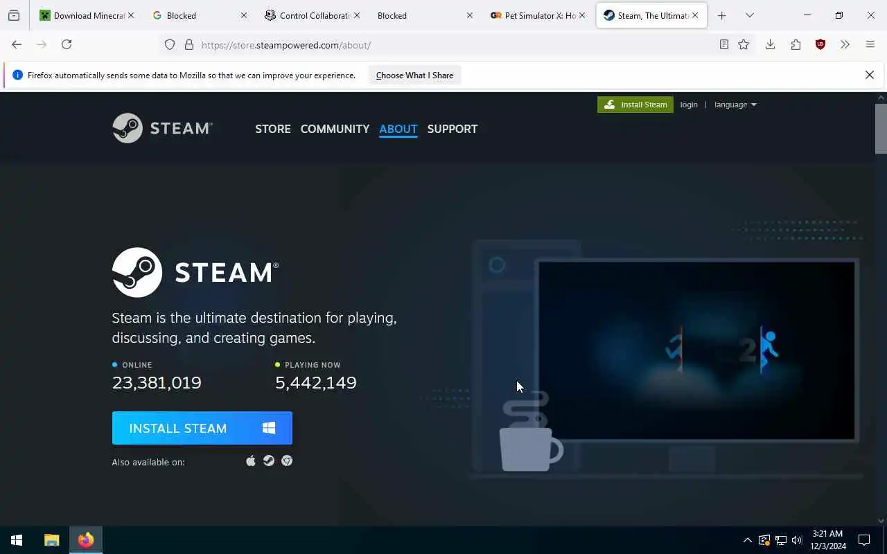Click the blue INSTALL STEAM button
887x554 pixels.
[x=202, y=428]
